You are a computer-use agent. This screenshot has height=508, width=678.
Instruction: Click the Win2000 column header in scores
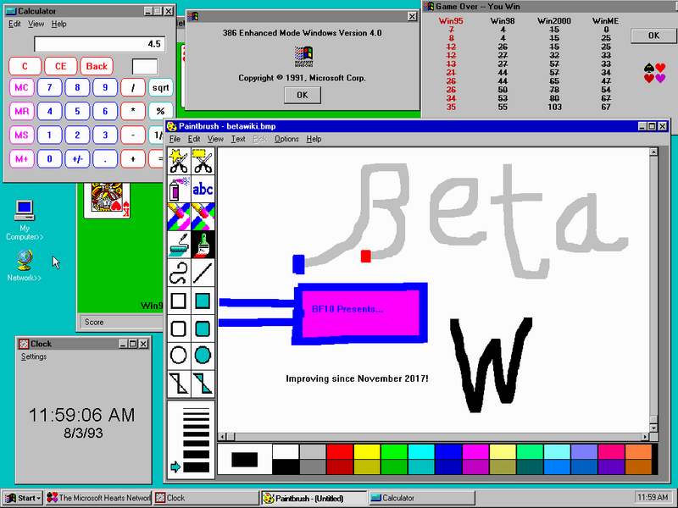[554, 20]
